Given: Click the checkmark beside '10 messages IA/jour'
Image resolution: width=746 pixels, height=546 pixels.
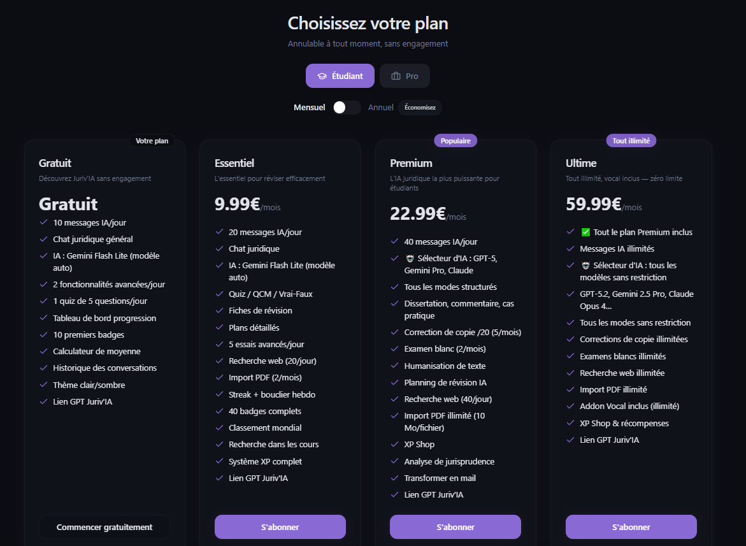Looking at the screenshot, I should pos(42,223).
